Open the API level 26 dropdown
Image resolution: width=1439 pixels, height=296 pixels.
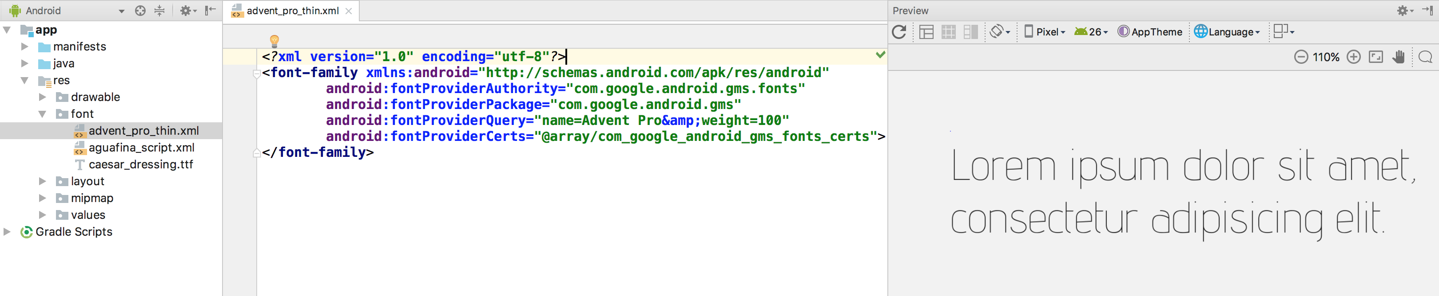click(x=1091, y=32)
